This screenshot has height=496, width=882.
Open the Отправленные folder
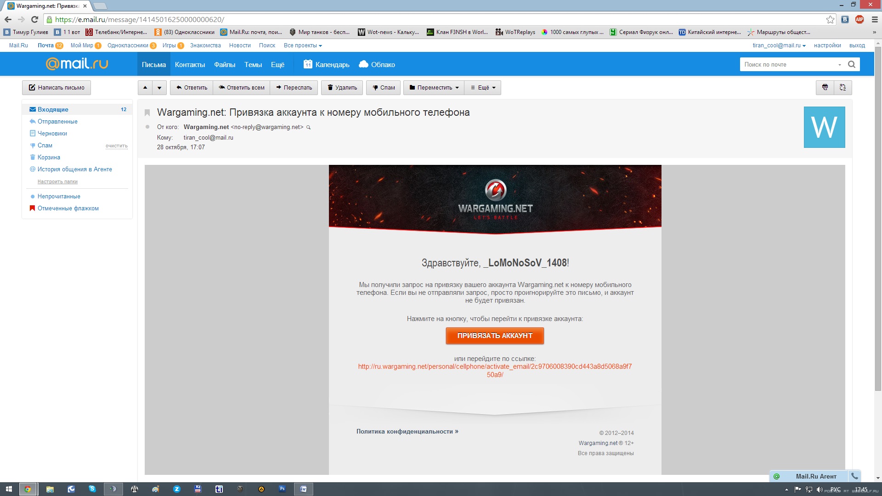pos(57,121)
